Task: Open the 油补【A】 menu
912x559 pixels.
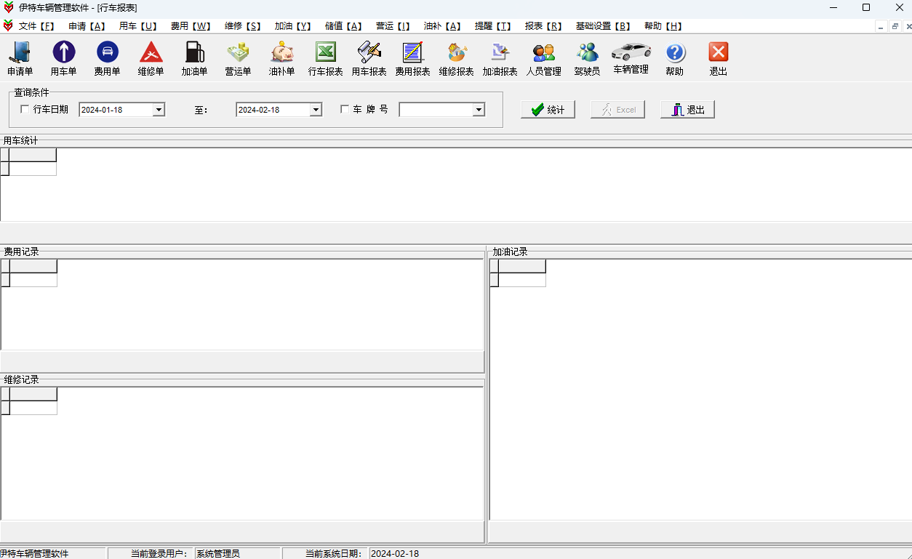Action: 442,26
